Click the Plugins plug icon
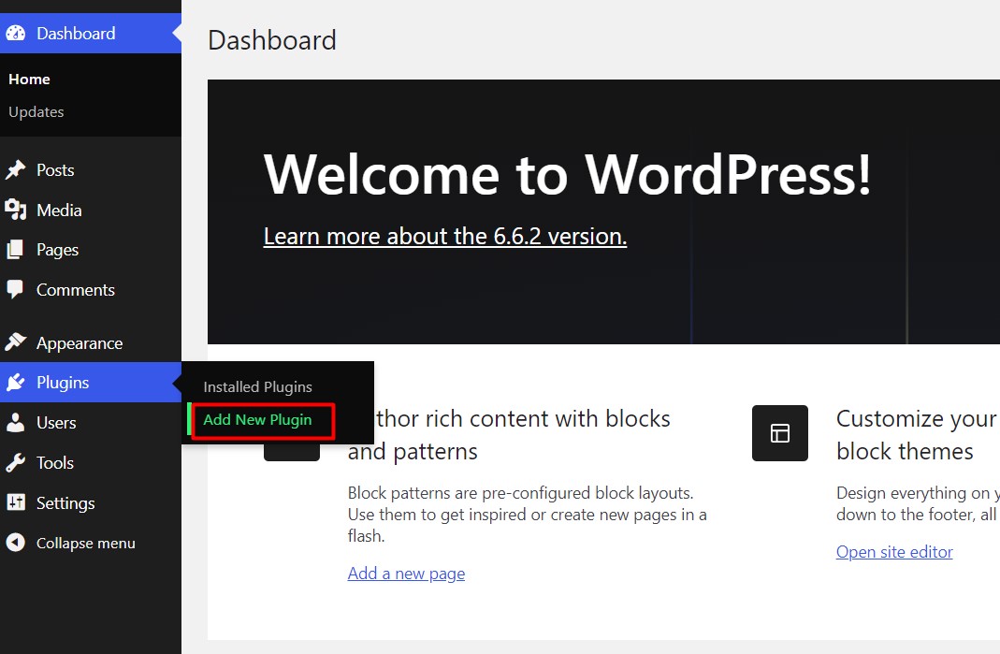The height and width of the screenshot is (654, 1000). click(15, 382)
